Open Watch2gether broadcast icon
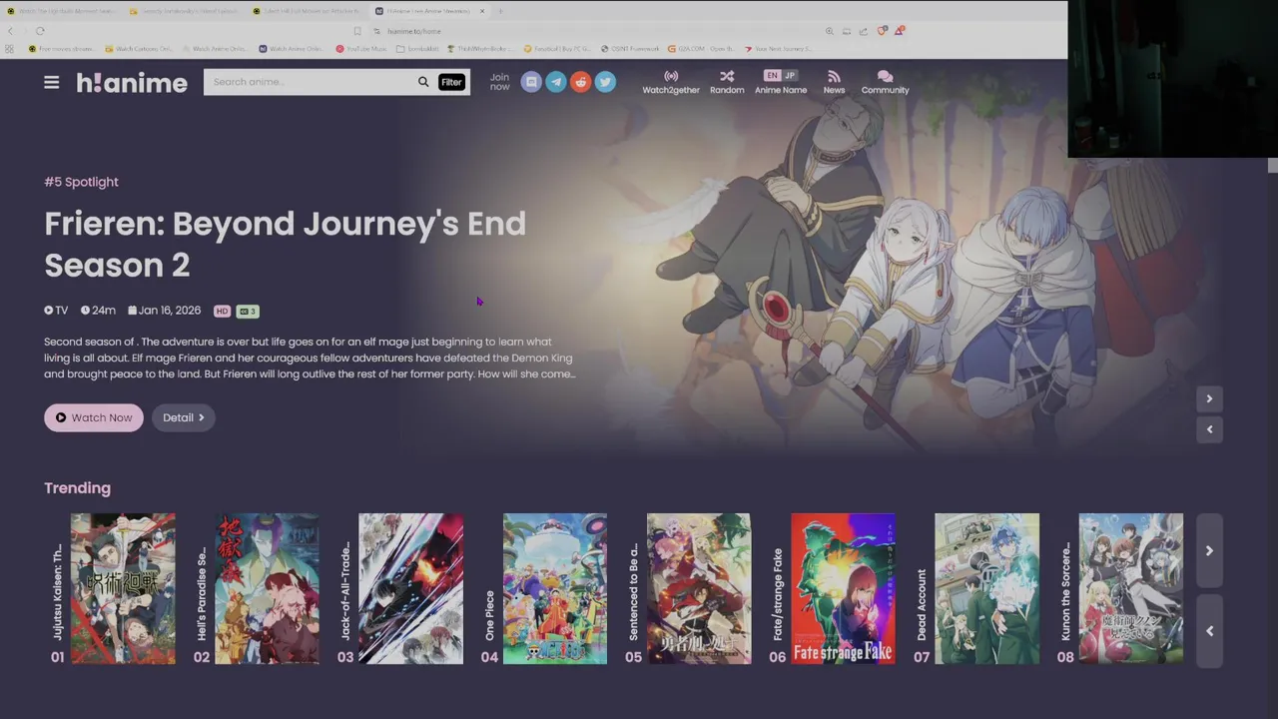 [x=671, y=76]
